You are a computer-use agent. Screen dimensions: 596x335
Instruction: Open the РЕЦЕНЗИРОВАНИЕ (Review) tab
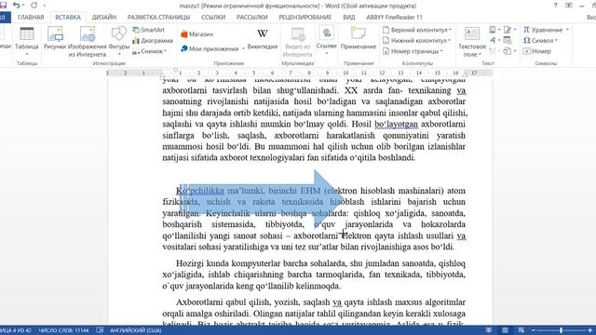tap(305, 17)
